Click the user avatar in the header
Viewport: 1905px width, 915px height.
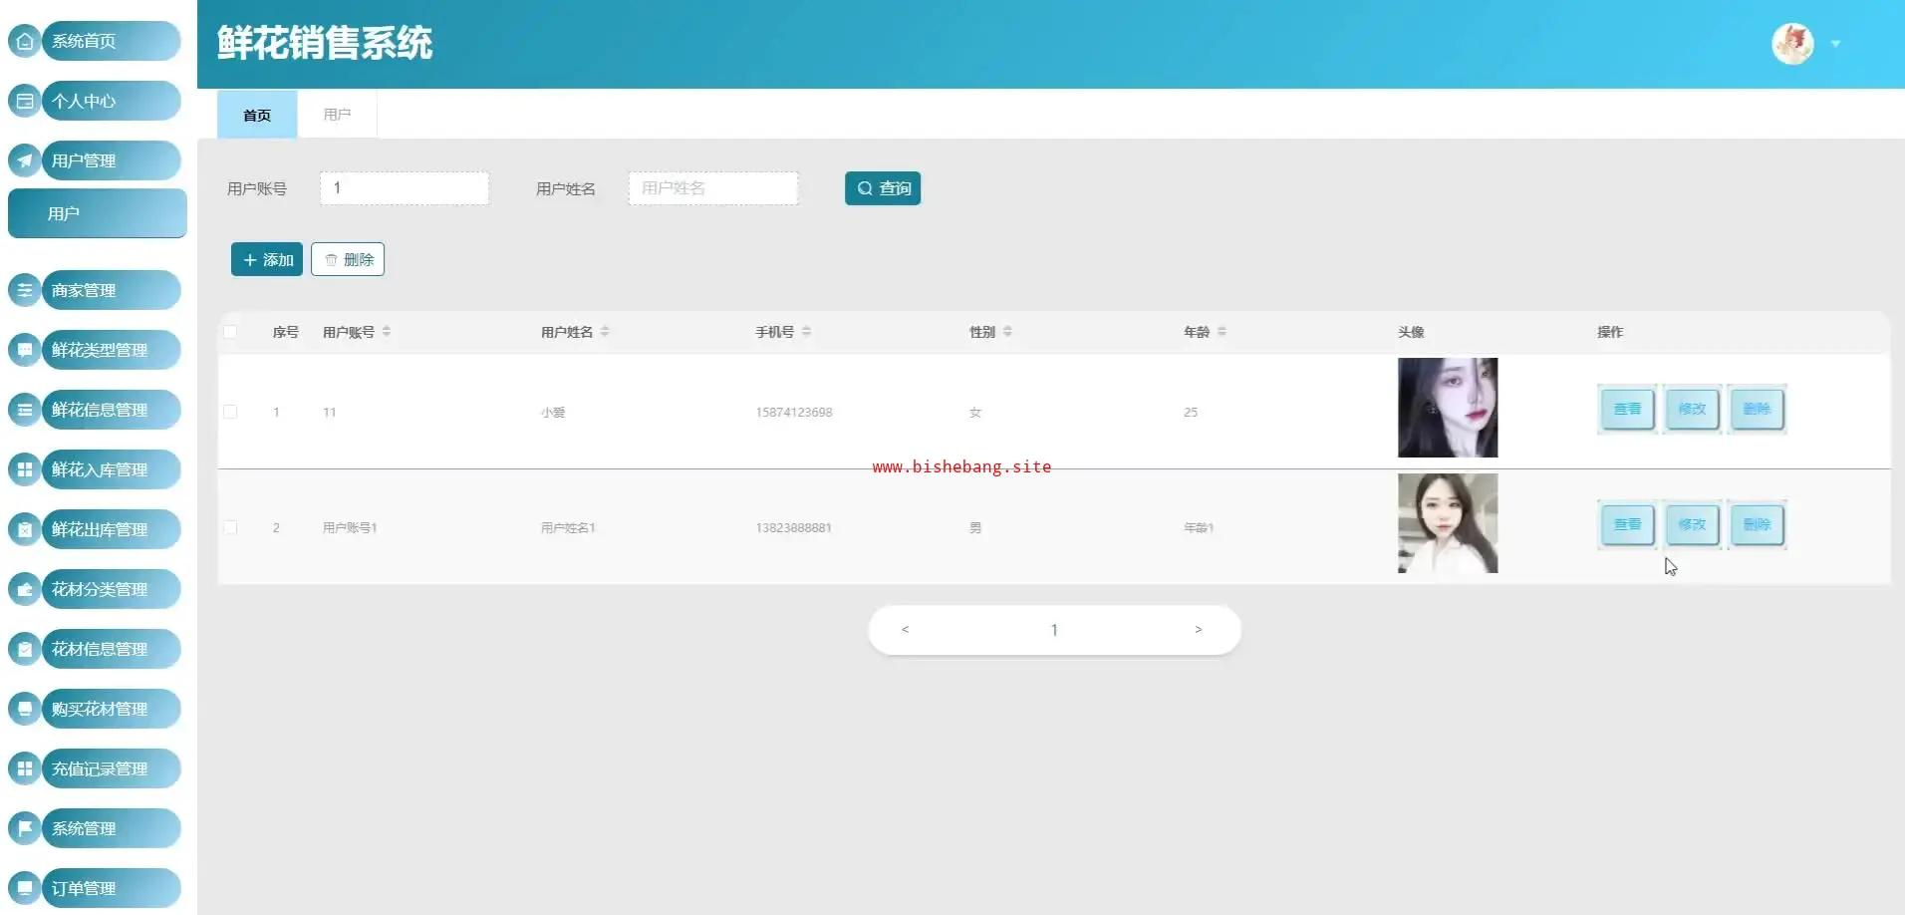coord(1792,44)
